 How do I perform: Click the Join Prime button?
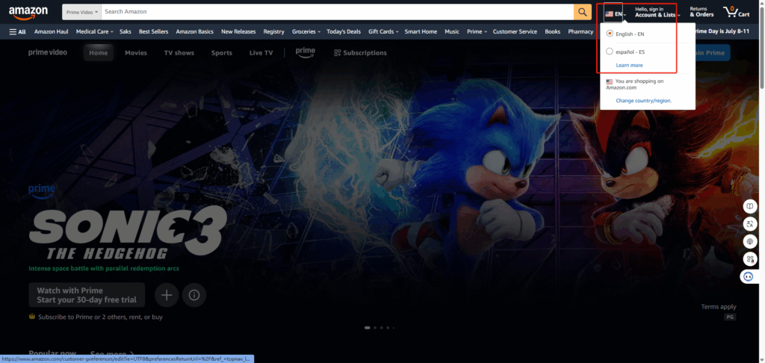coord(712,53)
